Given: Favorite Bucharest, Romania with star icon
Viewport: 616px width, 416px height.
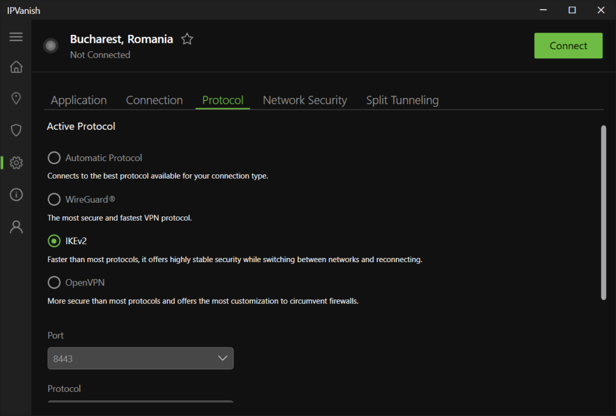Looking at the screenshot, I should tap(187, 39).
